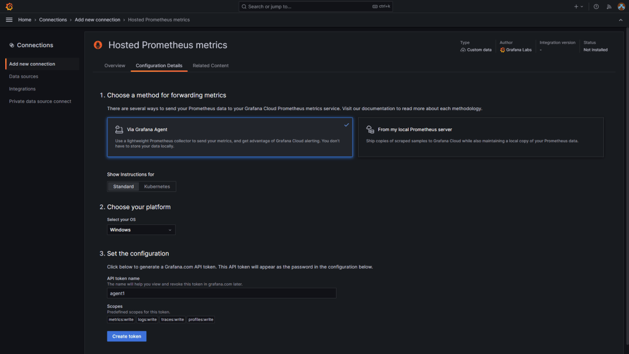Screen dimensions: 629x354
Task: Click the plus icon to add new item
Action: pos(576,6)
